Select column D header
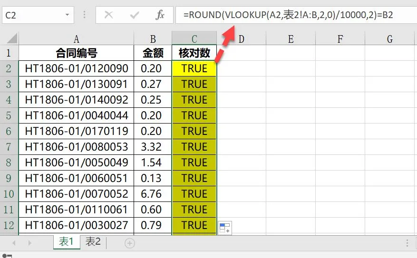 [241, 38]
